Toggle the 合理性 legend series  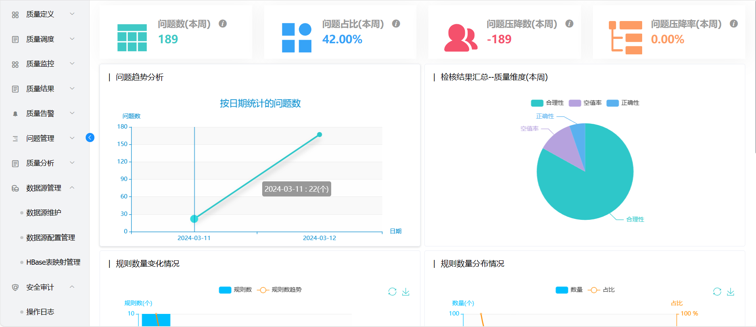[x=547, y=103]
